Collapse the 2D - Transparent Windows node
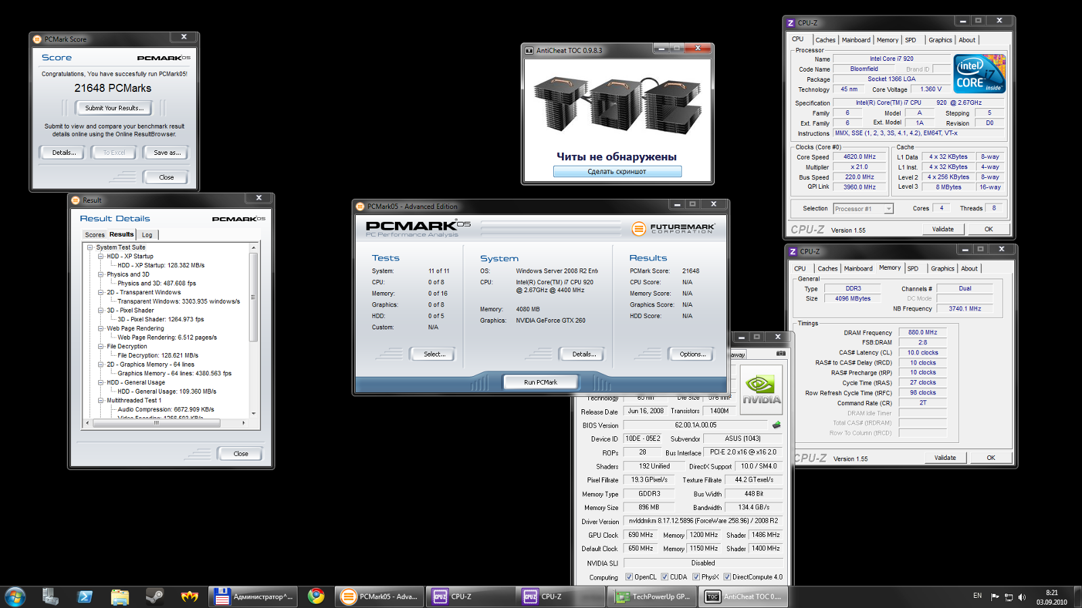 (x=101, y=292)
